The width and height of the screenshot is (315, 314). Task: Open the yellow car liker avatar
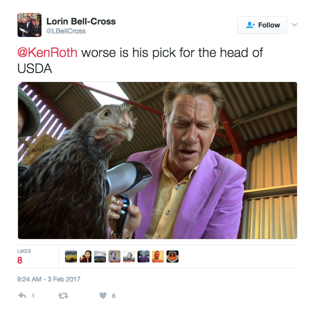click(x=71, y=256)
